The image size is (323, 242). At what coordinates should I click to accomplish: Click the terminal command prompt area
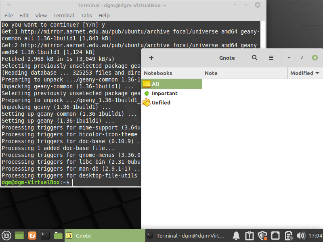tap(74, 182)
